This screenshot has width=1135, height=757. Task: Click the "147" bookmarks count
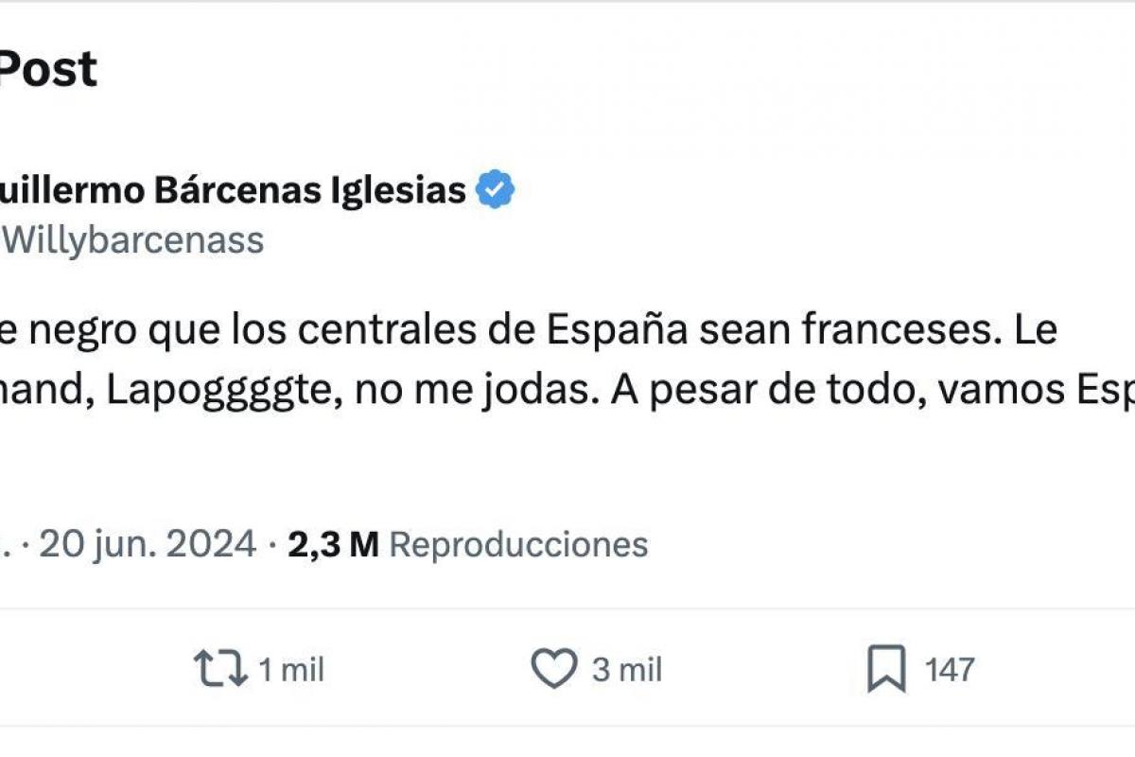(x=950, y=670)
